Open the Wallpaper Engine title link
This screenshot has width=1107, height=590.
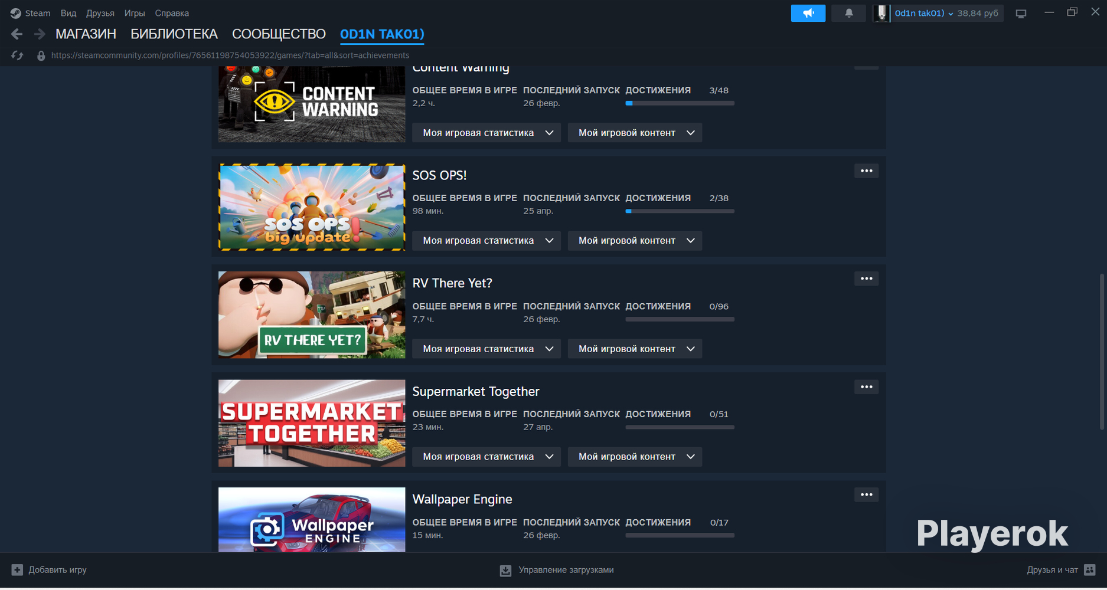[462, 499]
